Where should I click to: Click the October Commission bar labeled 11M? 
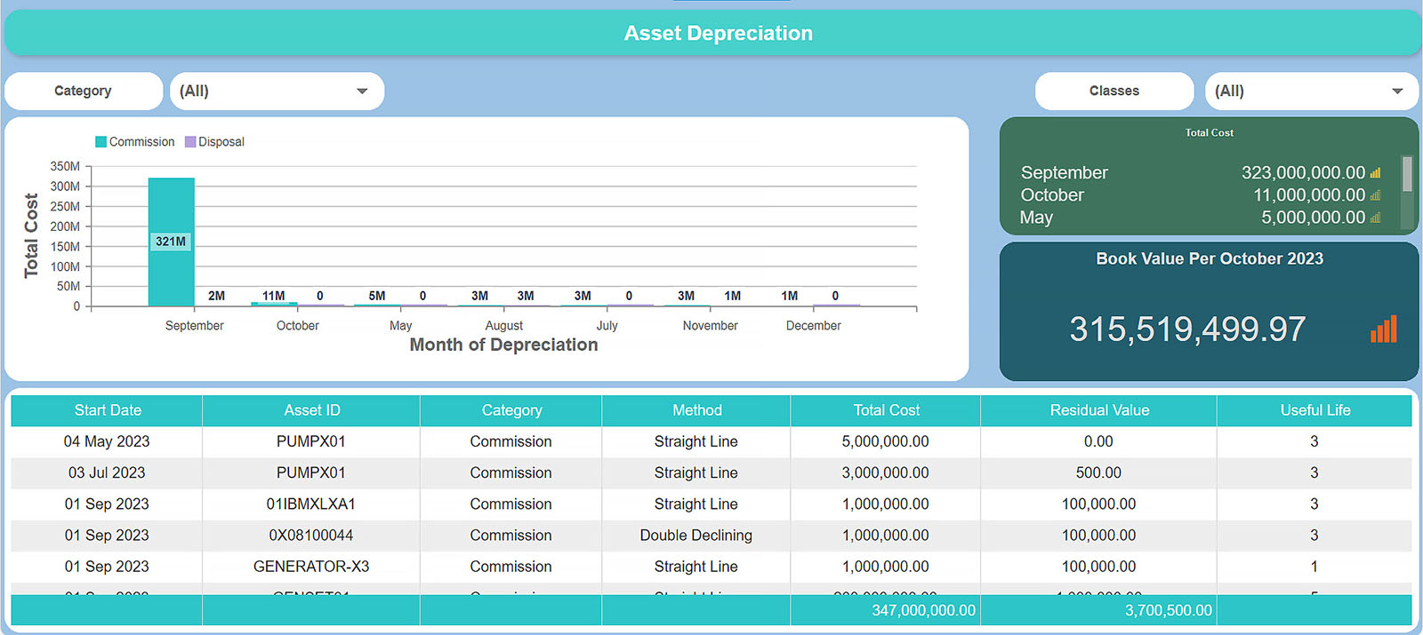coord(274,304)
